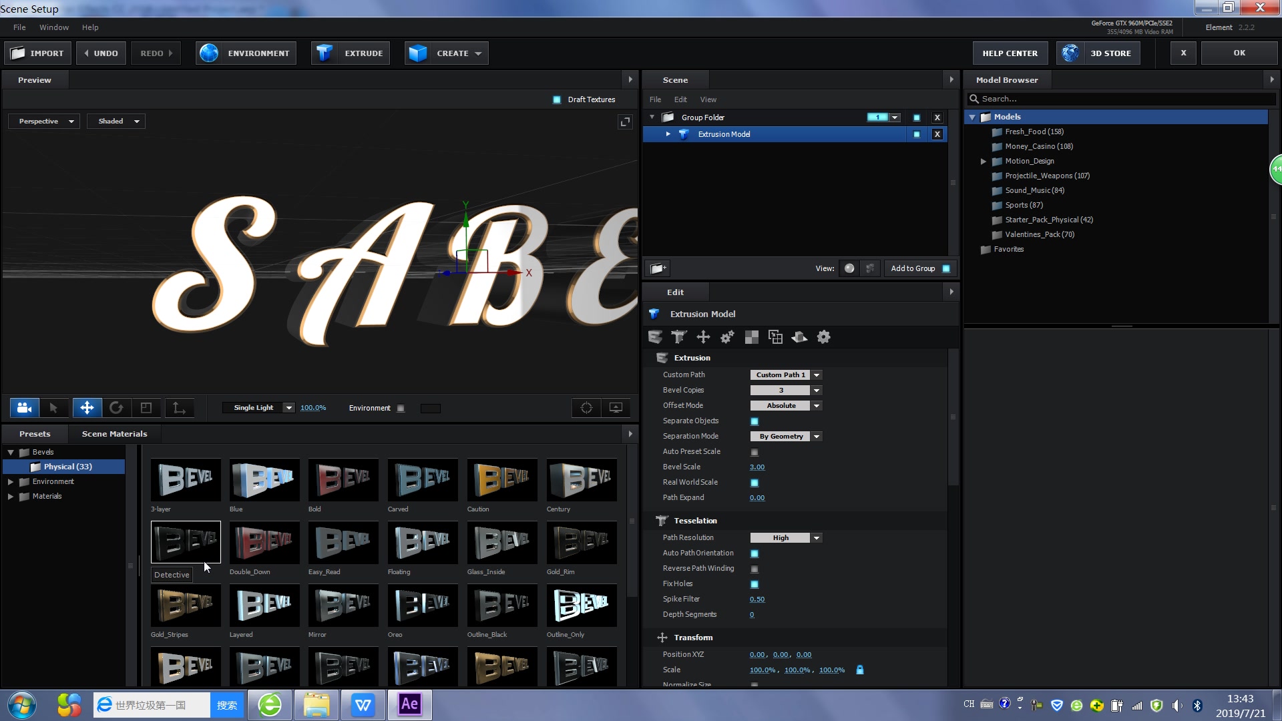This screenshot has height=721, width=1282.
Task: Activate the rotate tool in preview toolbar
Action: click(x=116, y=408)
